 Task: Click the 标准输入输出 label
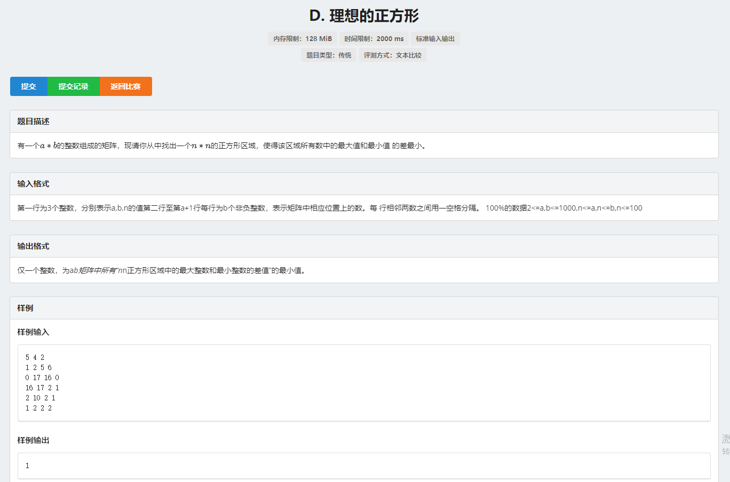(435, 38)
